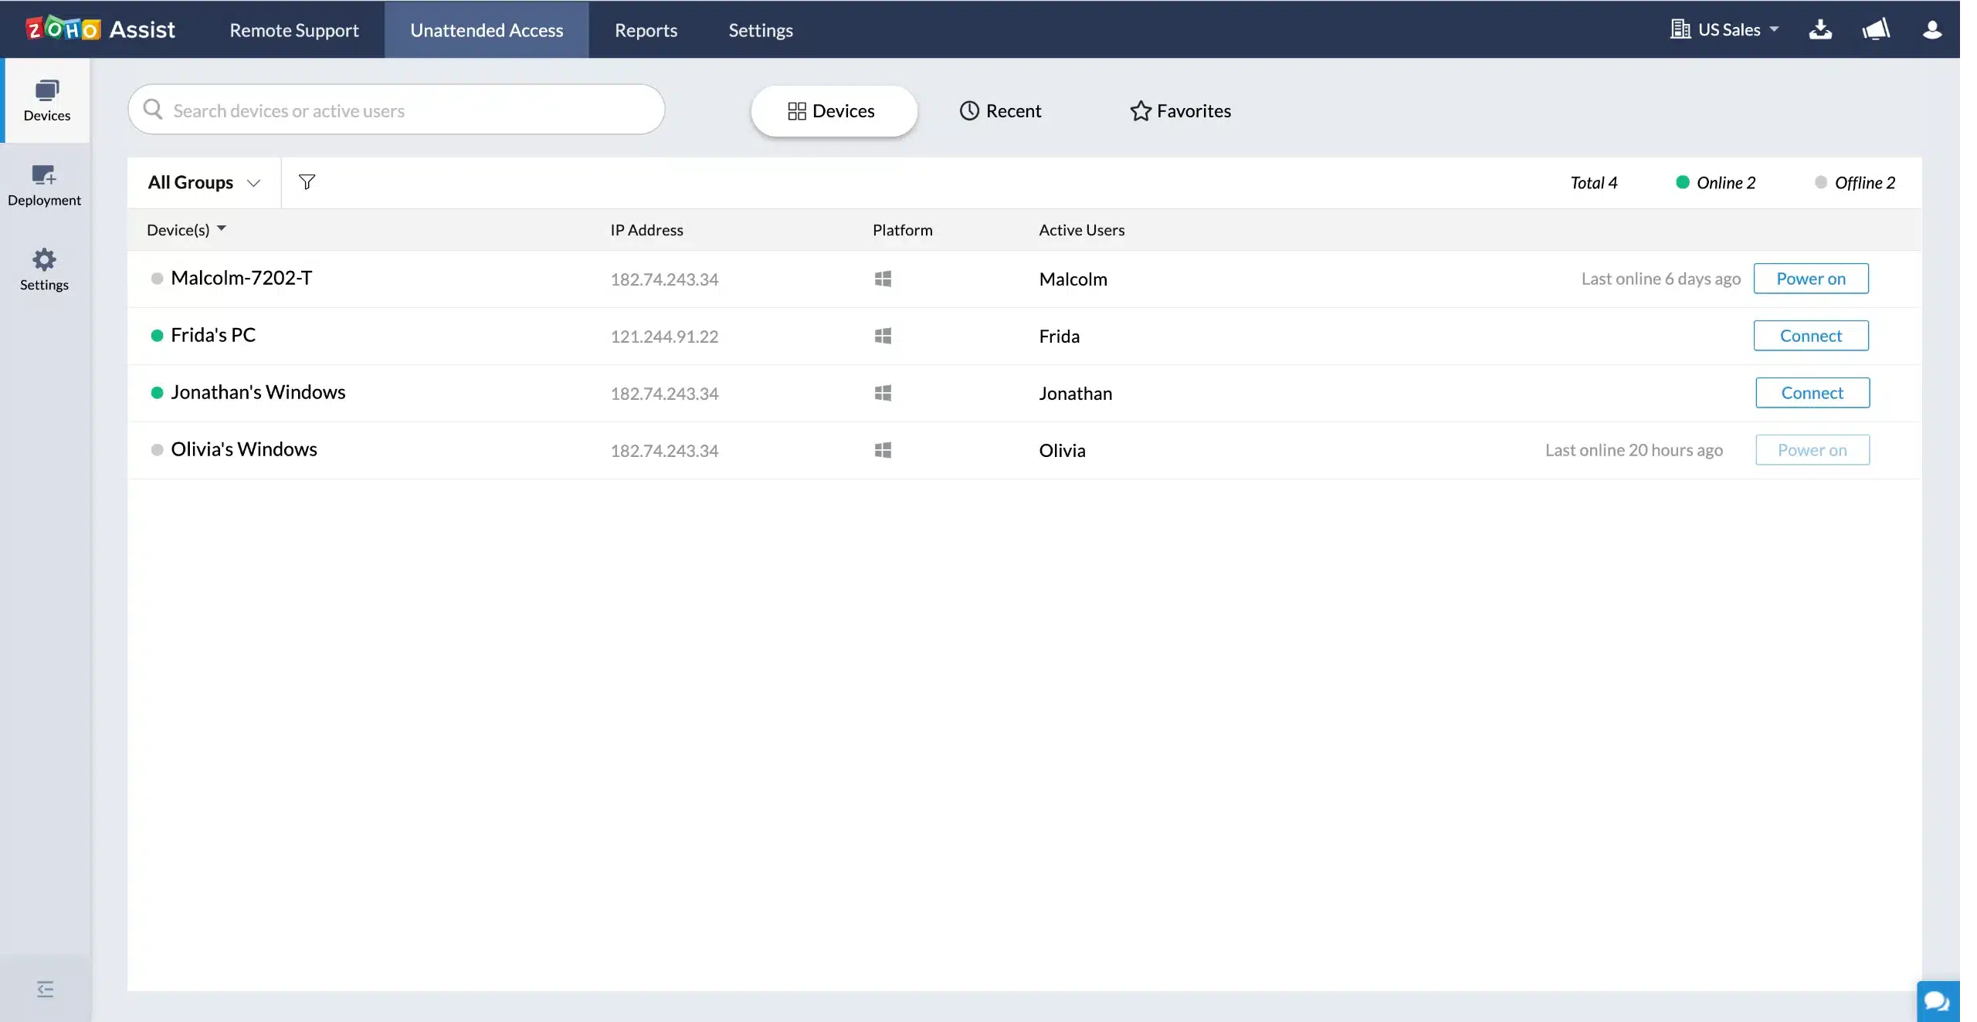Click the notifications bell icon in header
This screenshot has width=1977, height=1022.
(1875, 29)
